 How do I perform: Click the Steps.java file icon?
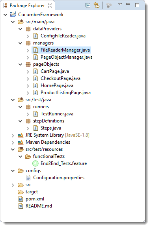pyautogui.click(x=35, y=128)
